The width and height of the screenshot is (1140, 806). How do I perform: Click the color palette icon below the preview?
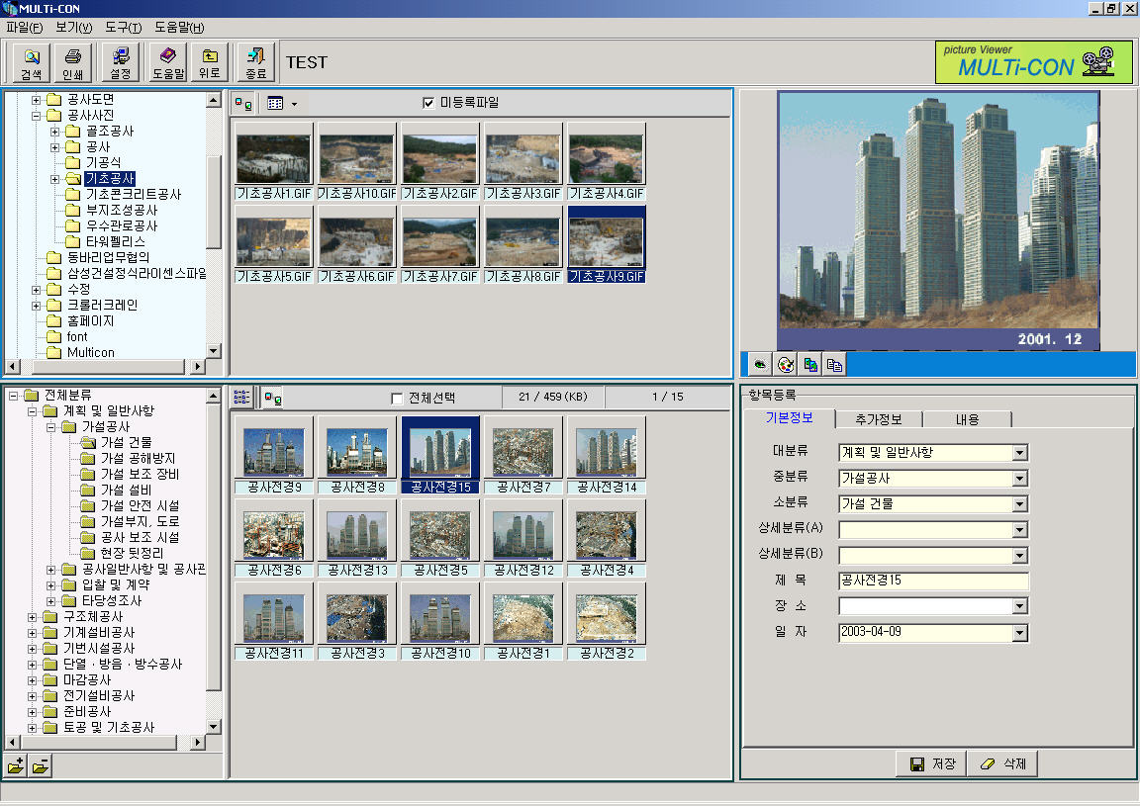tap(785, 365)
